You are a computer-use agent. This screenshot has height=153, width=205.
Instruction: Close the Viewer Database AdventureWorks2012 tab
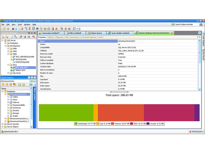click(172, 33)
